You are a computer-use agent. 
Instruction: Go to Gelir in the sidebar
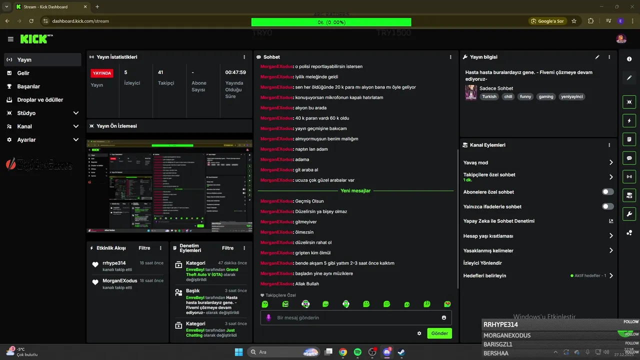(42, 73)
